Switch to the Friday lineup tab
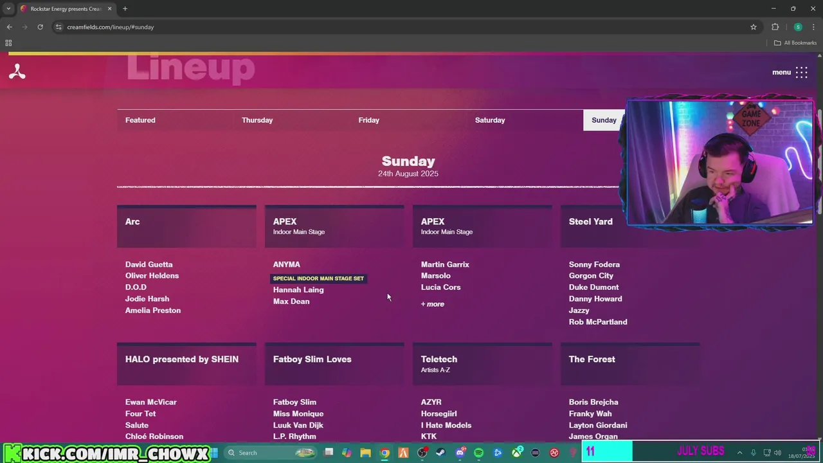This screenshot has width=823, height=463. [369, 120]
